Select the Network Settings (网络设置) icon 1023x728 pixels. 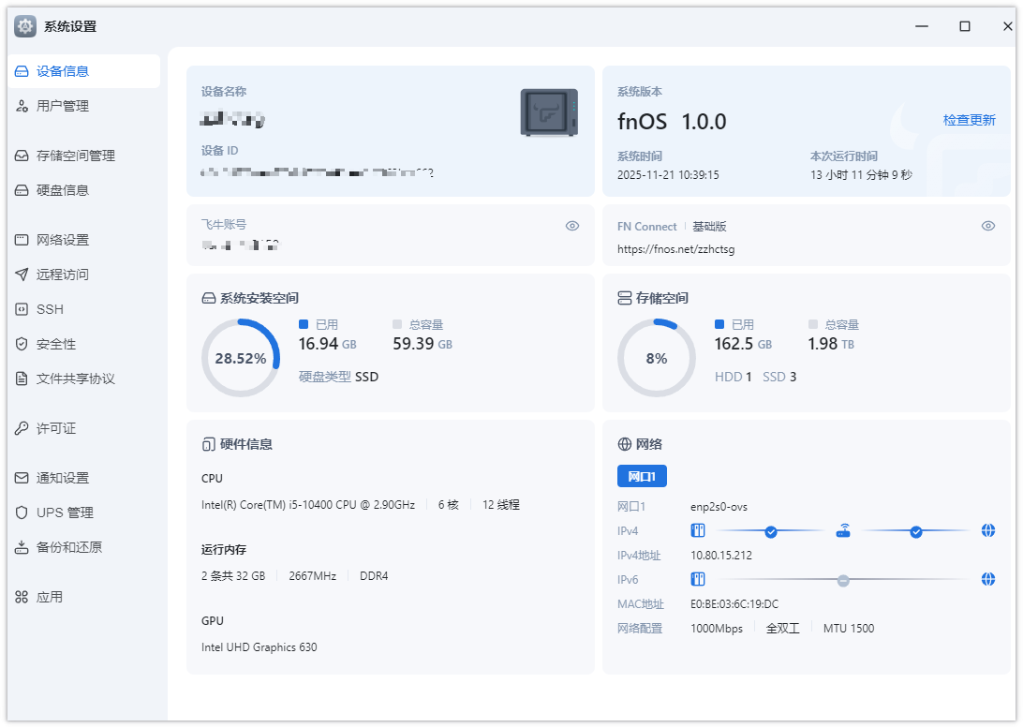click(22, 240)
